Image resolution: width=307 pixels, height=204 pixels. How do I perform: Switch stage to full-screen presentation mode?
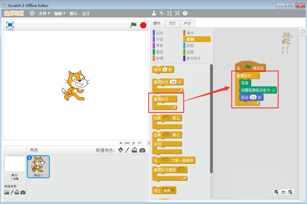[x=10, y=25]
